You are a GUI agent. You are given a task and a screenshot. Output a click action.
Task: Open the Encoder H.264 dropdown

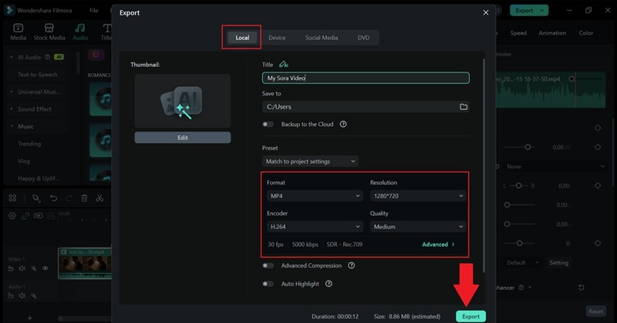315,226
